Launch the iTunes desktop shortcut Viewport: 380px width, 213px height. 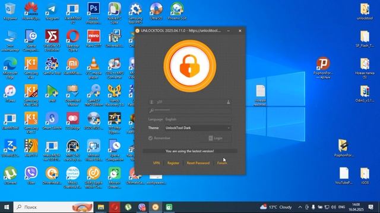click(x=10, y=93)
